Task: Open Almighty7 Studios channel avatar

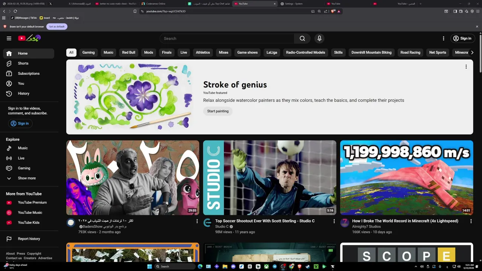Action: 345,223
